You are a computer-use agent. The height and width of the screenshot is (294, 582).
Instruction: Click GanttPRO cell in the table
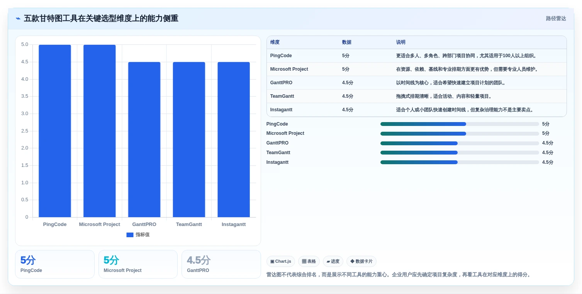pos(281,83)
